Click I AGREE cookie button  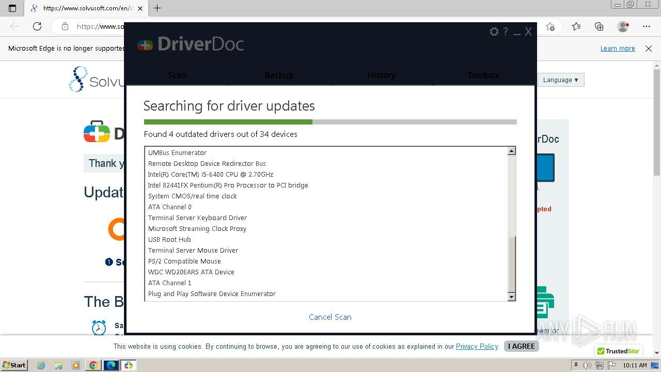(521, 346)
